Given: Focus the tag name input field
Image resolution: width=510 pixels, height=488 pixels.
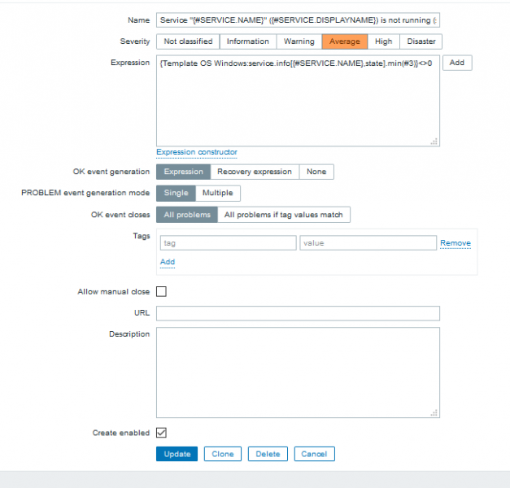Looking at the screenshot, I should click(x=228, y=242).
